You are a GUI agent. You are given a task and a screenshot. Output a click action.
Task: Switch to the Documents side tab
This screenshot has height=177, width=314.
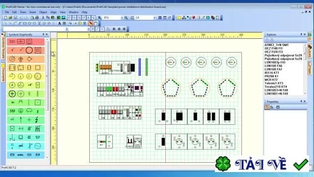3,73
